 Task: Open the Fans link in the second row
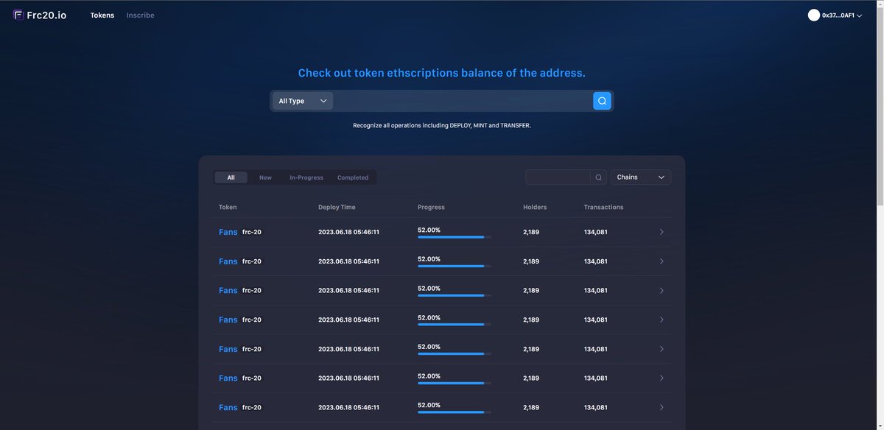coord(228,261)
